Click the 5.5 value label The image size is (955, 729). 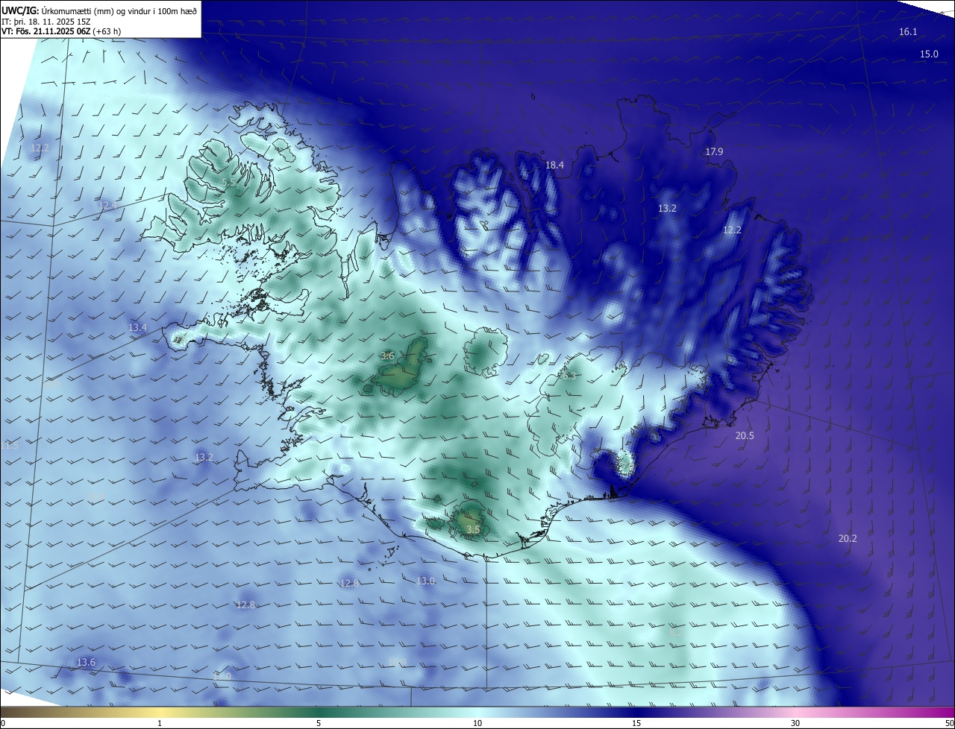[229, 183]
